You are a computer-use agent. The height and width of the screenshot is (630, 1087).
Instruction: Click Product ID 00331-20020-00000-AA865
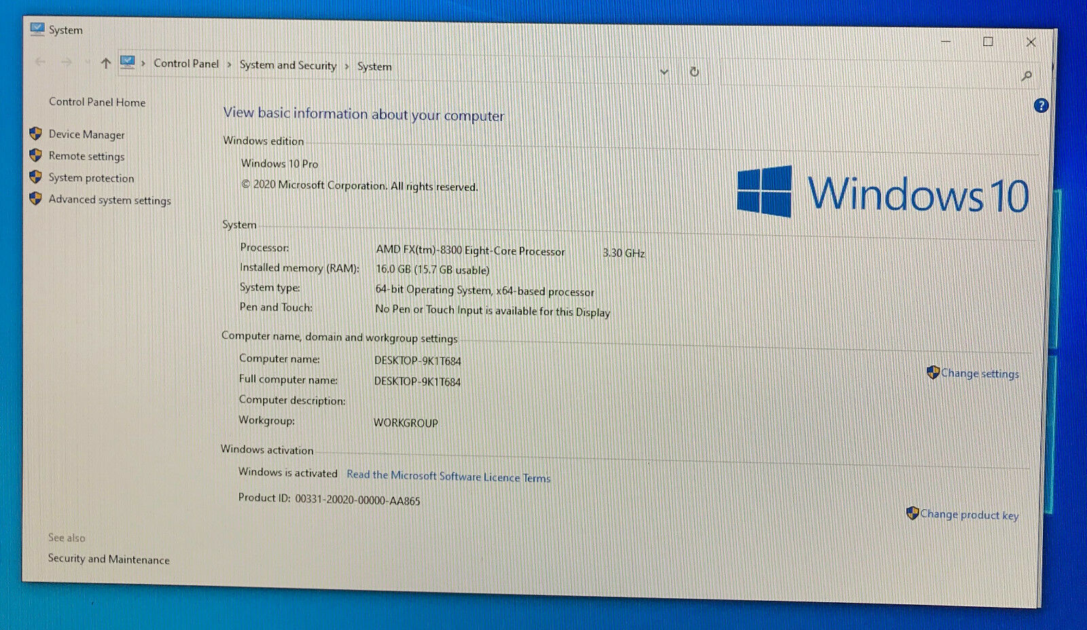click(329, 499)
